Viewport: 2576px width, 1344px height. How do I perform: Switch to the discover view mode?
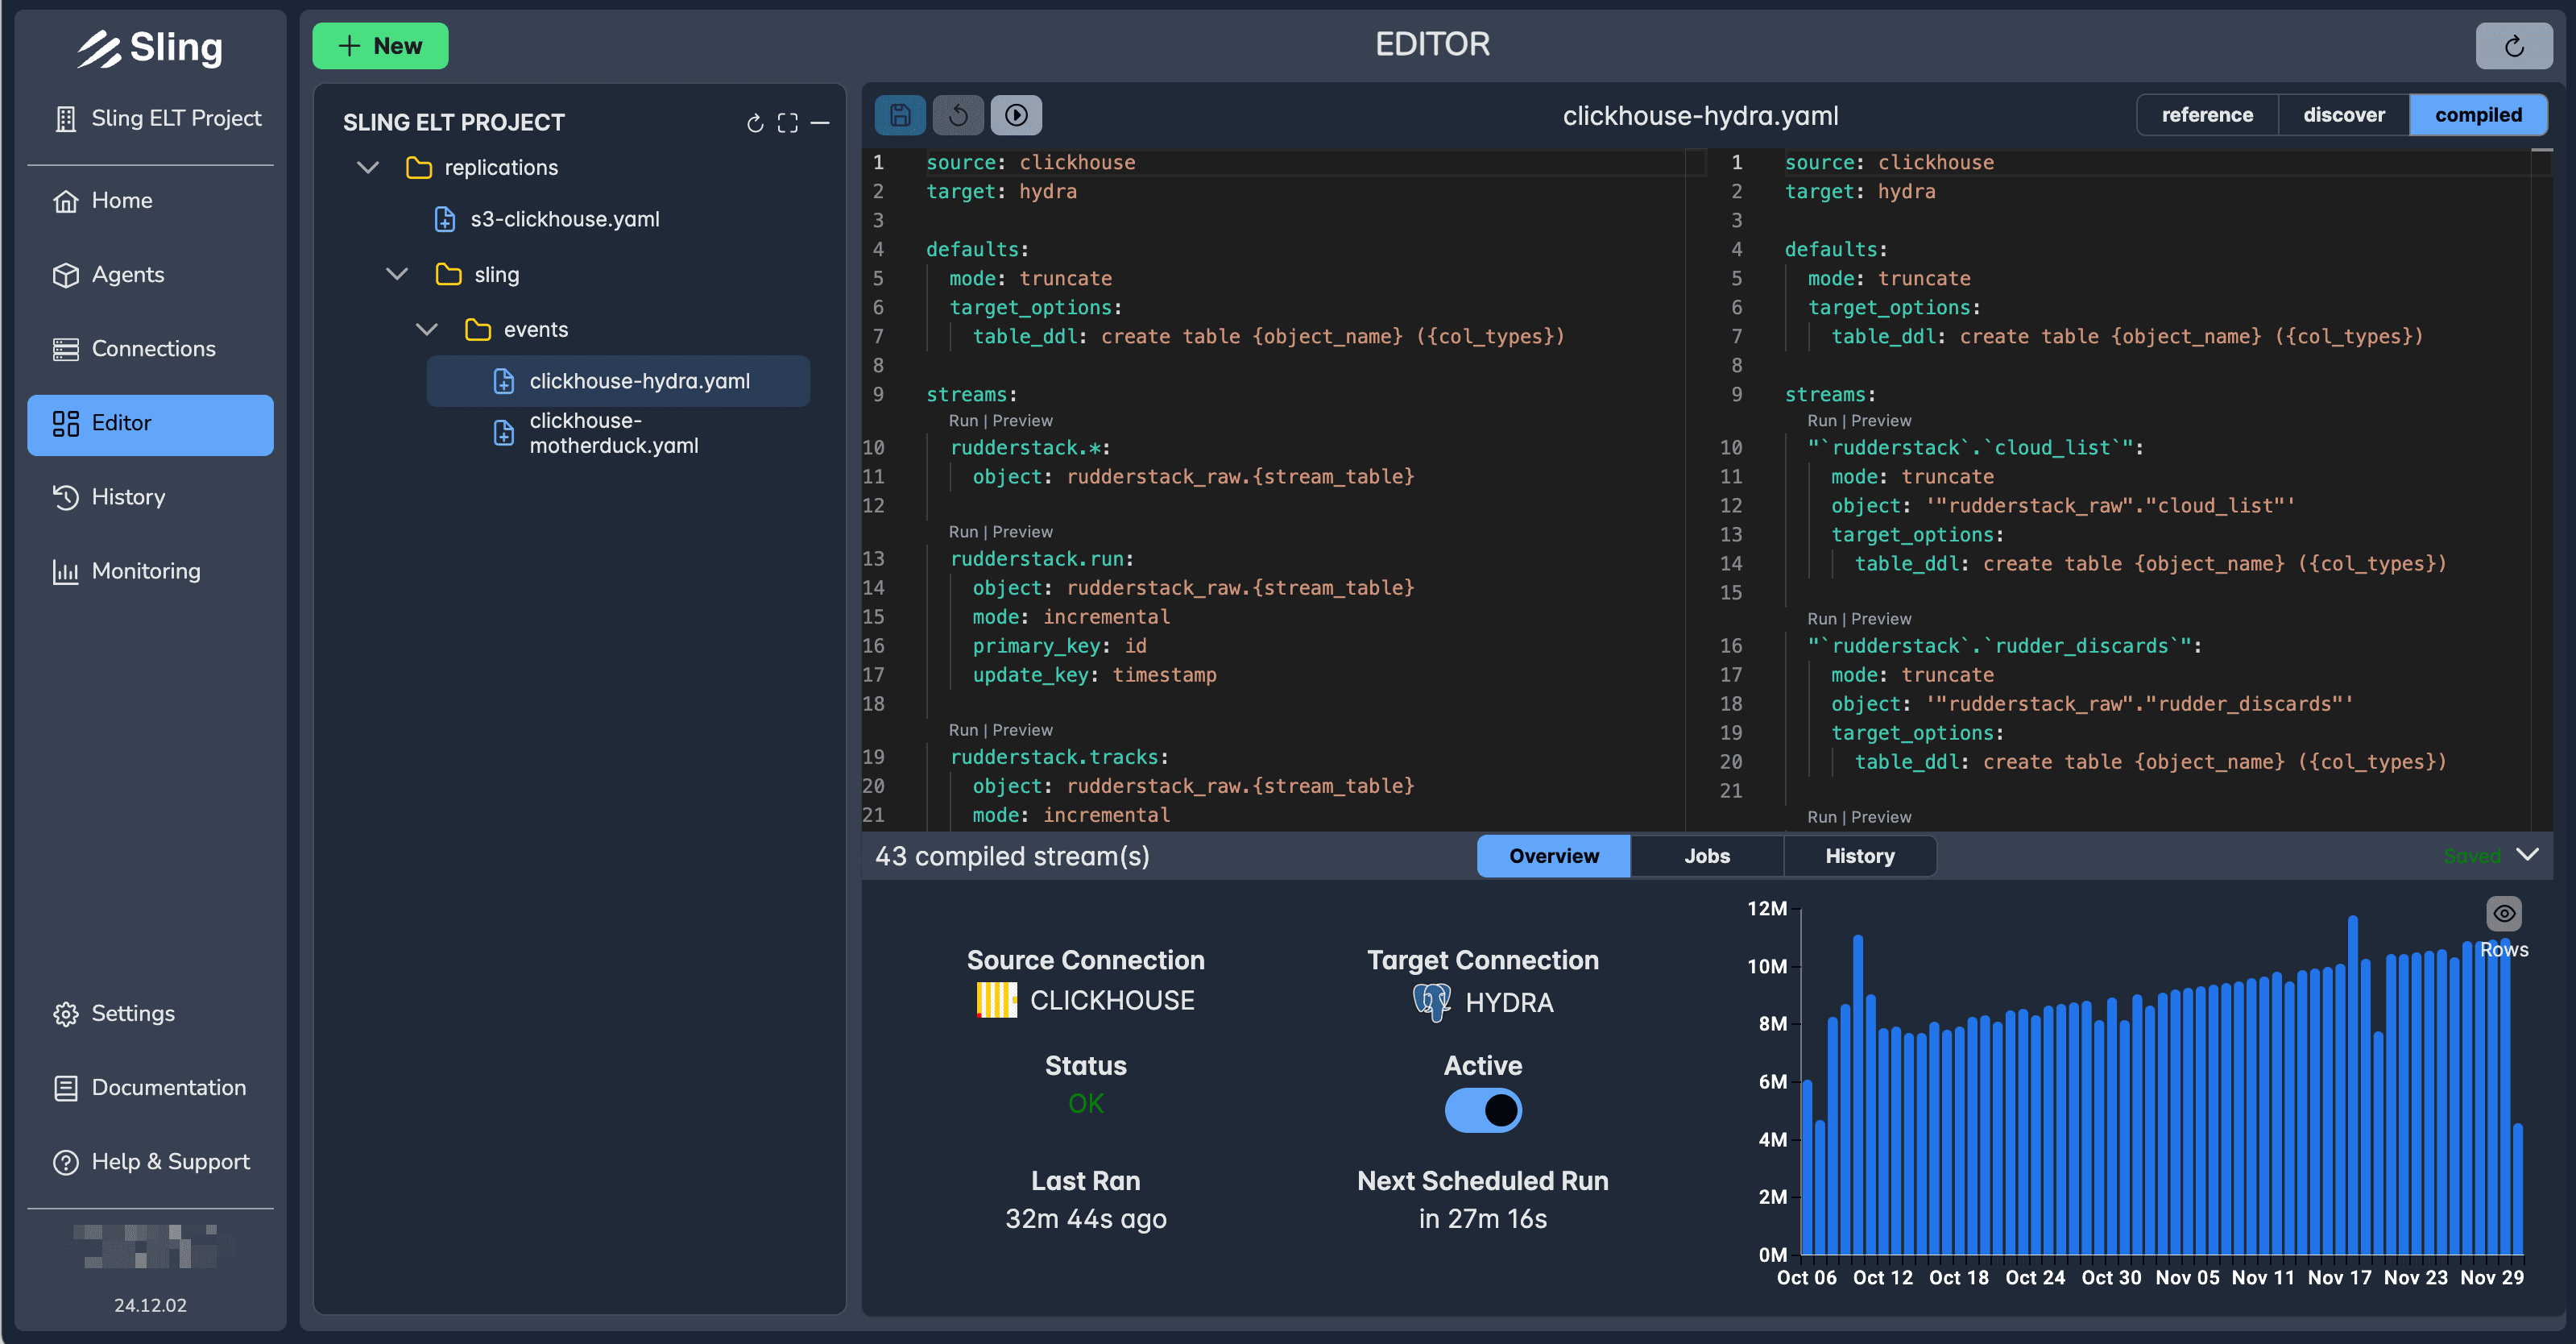[2343, 114]
